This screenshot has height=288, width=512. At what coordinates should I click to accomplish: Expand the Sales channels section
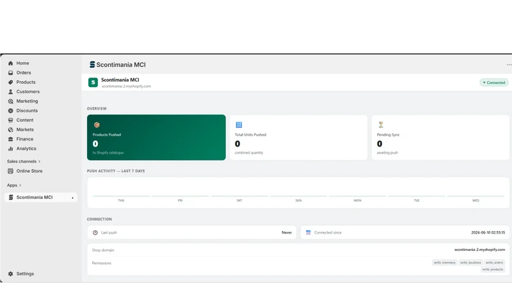[x=24, y=161]
